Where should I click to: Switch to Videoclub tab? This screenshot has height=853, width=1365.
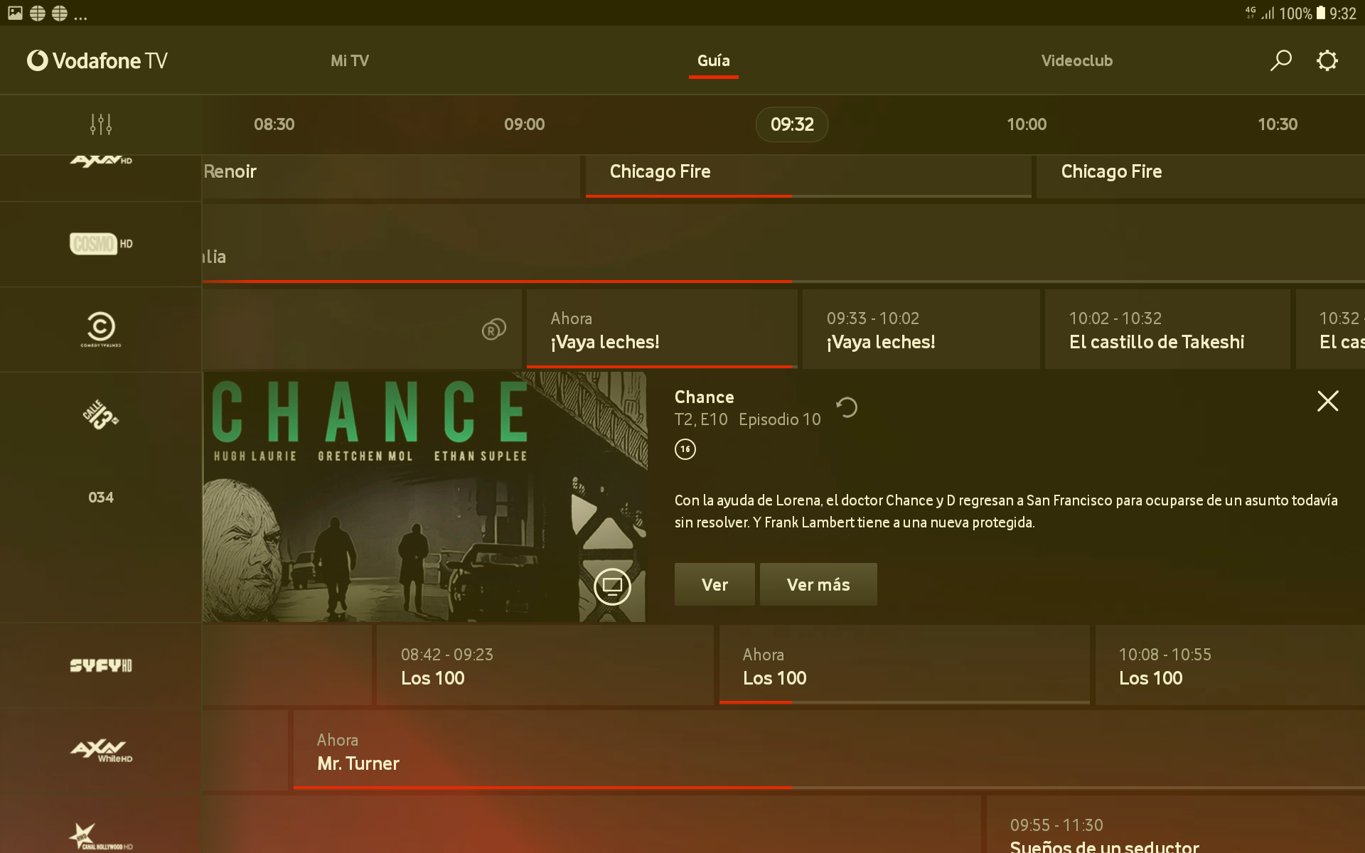tap(1076, 60)
